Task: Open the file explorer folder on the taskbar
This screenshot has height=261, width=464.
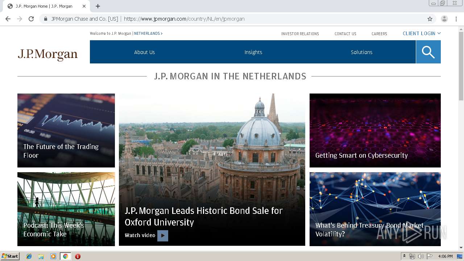Action: (x=41, y=256)
